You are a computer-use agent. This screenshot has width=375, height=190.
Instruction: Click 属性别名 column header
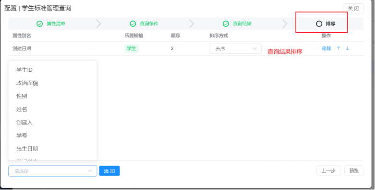22,36
